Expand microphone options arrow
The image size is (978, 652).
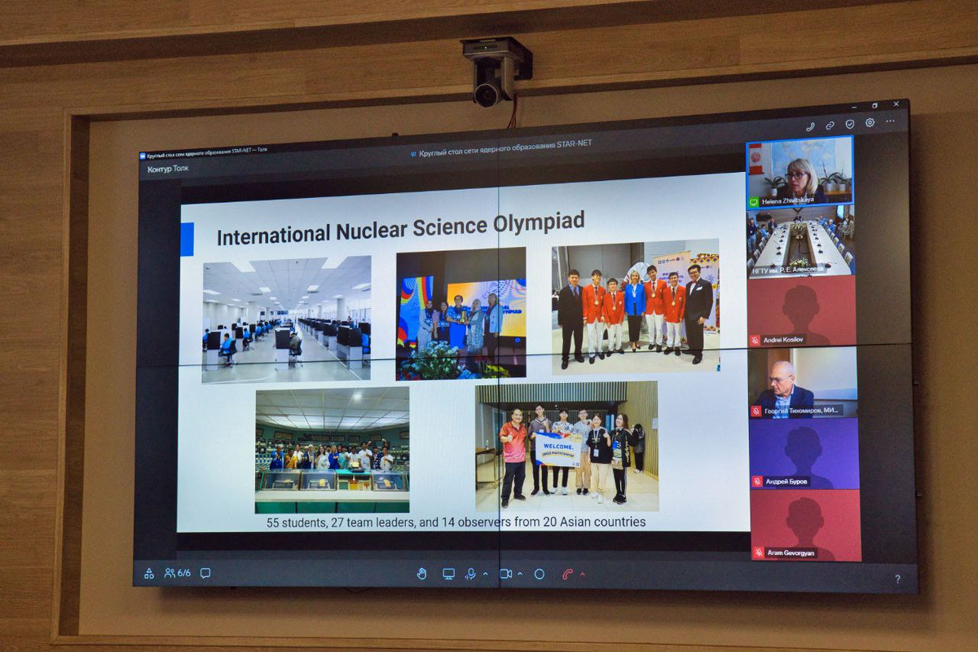click(486, 574)
